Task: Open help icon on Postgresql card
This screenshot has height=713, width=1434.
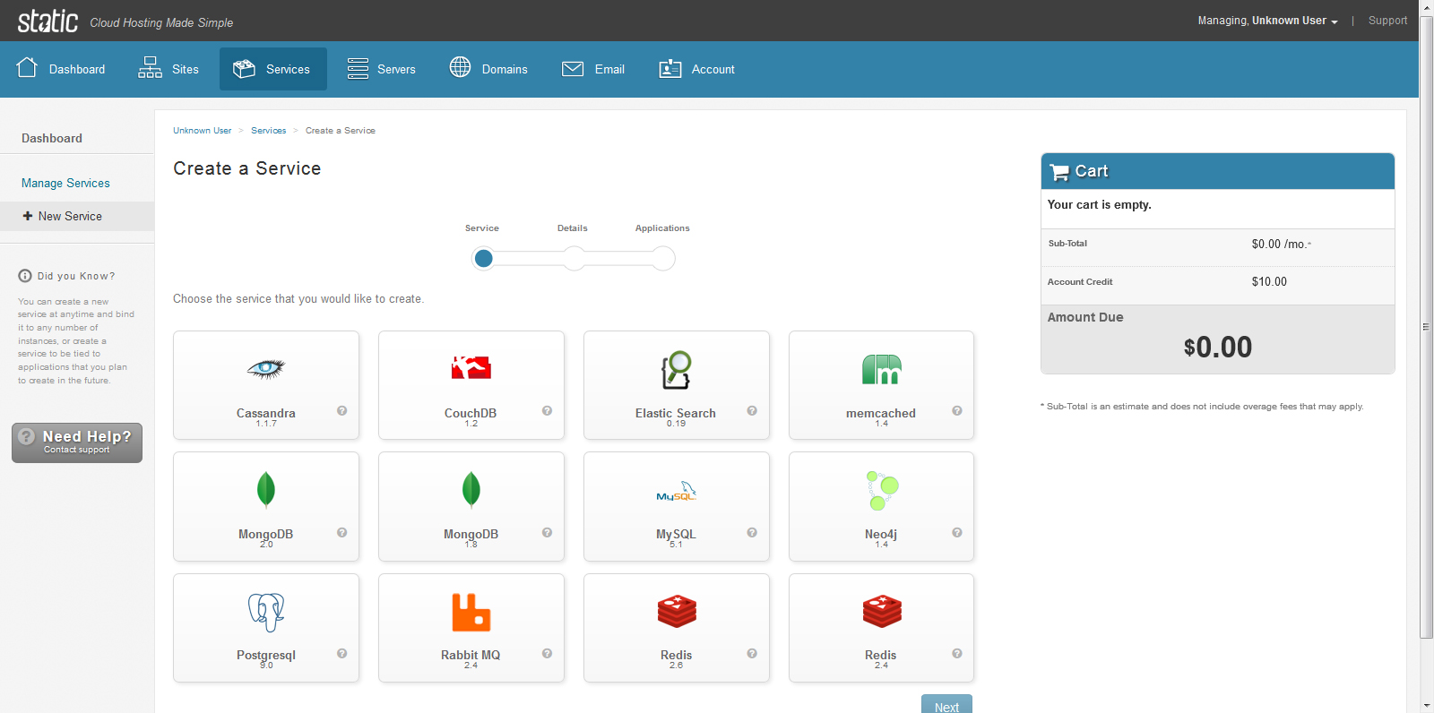Action: (x=341, y=653)
